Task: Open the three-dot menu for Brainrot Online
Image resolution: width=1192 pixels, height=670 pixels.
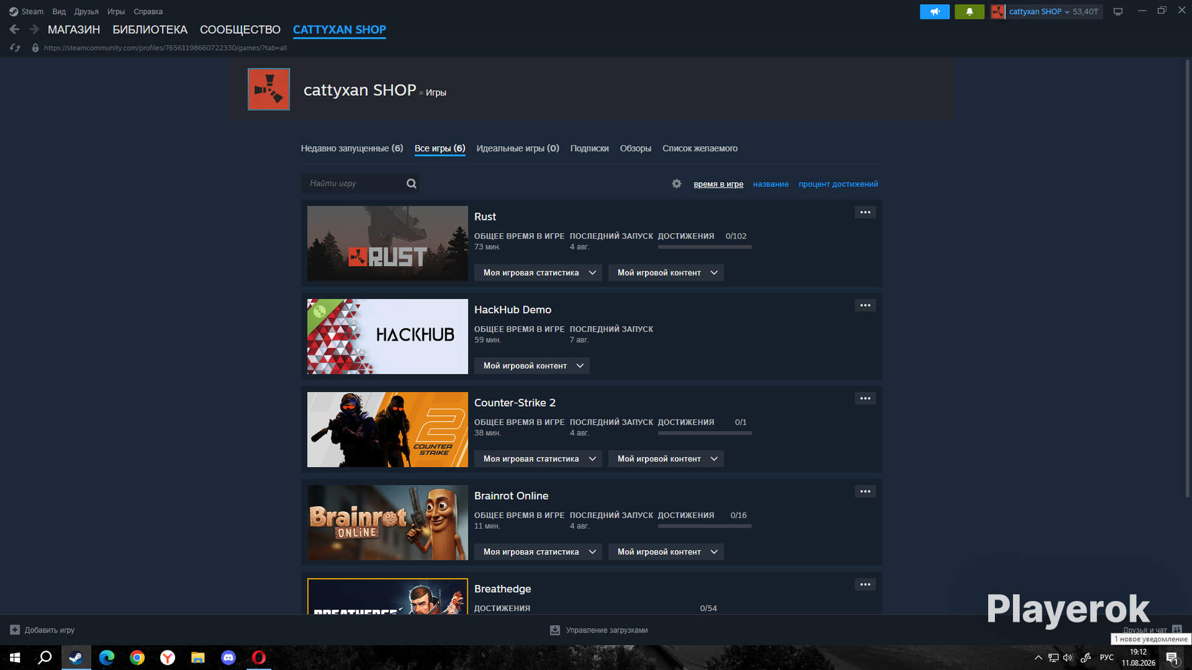Action: tap(866, 492)
